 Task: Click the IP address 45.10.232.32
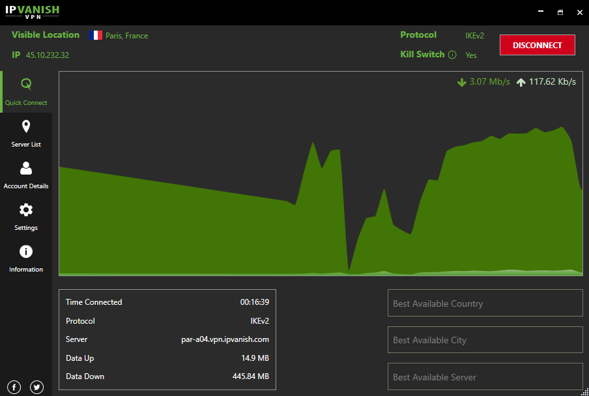(48, 55)
